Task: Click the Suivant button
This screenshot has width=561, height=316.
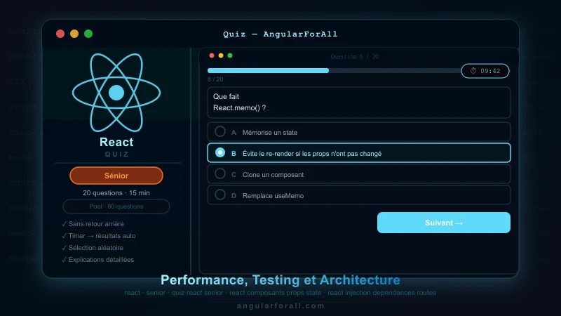Action: (444, 223)
